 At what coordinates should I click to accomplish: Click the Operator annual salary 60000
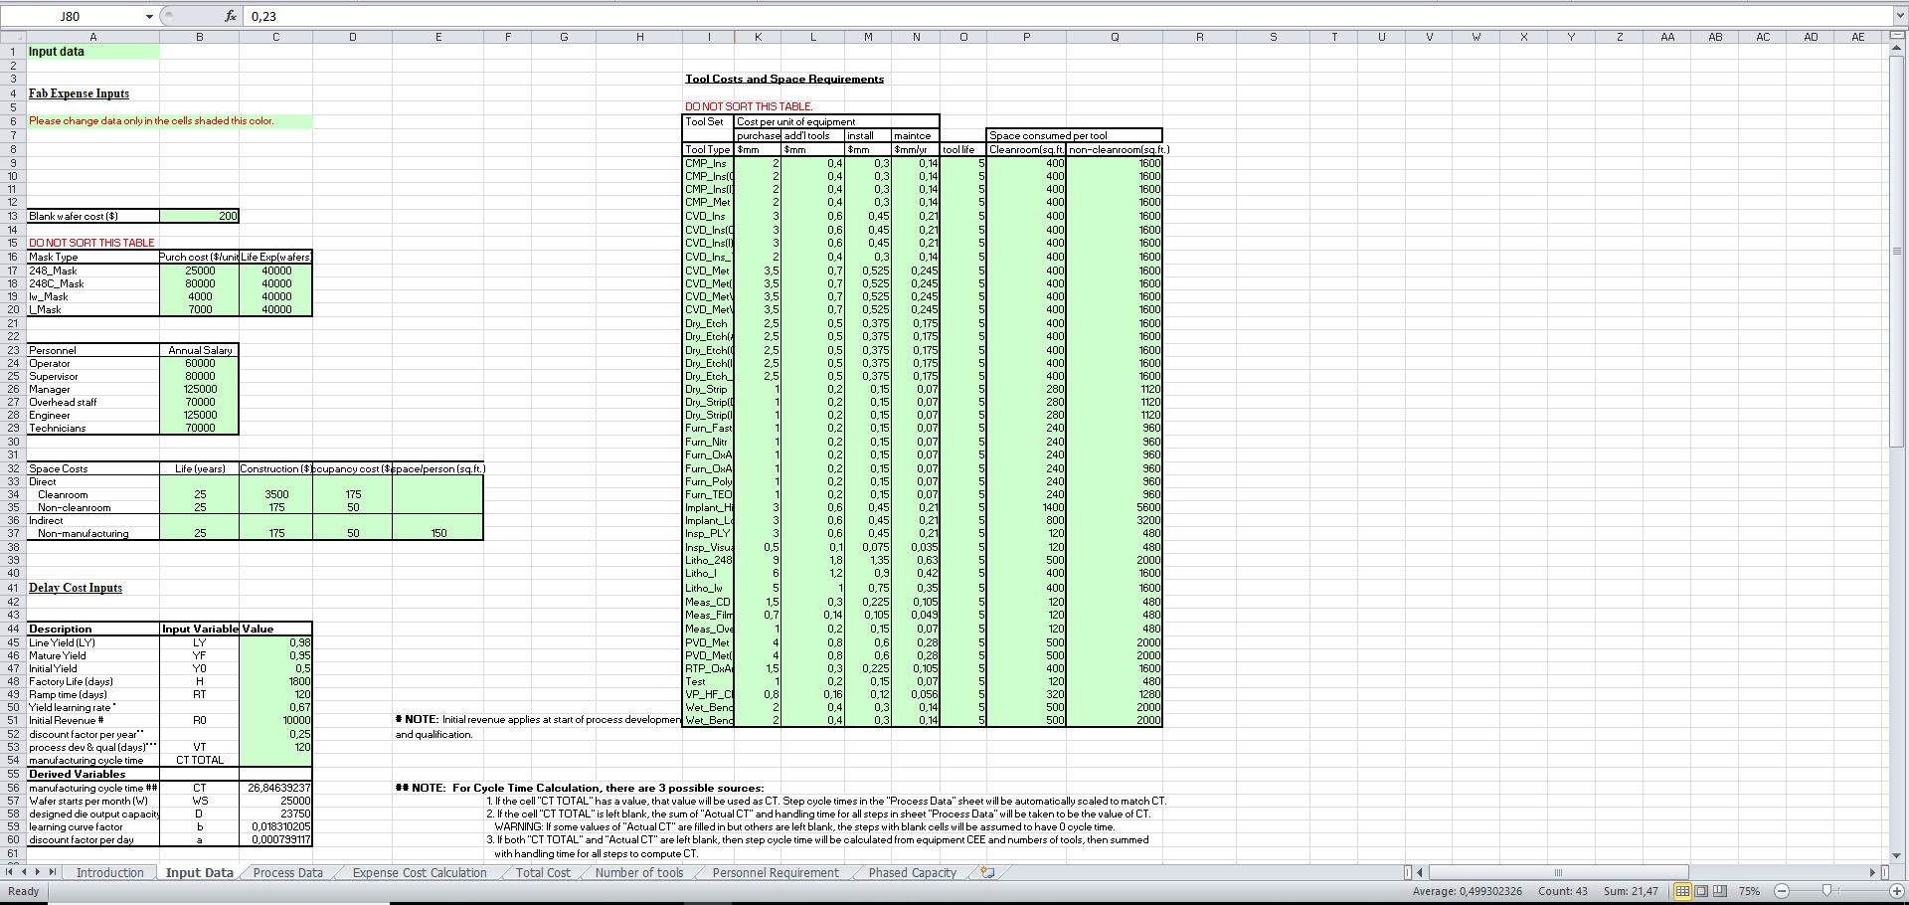click(x=199, y=363)
